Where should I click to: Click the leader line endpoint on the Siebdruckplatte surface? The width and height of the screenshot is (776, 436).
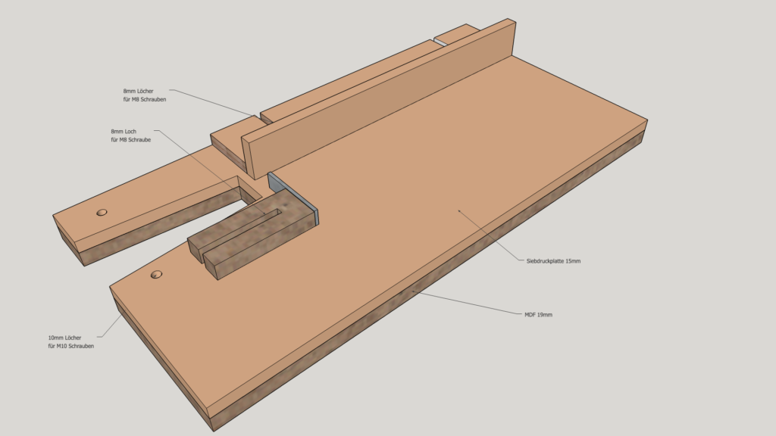click(459, 210)
